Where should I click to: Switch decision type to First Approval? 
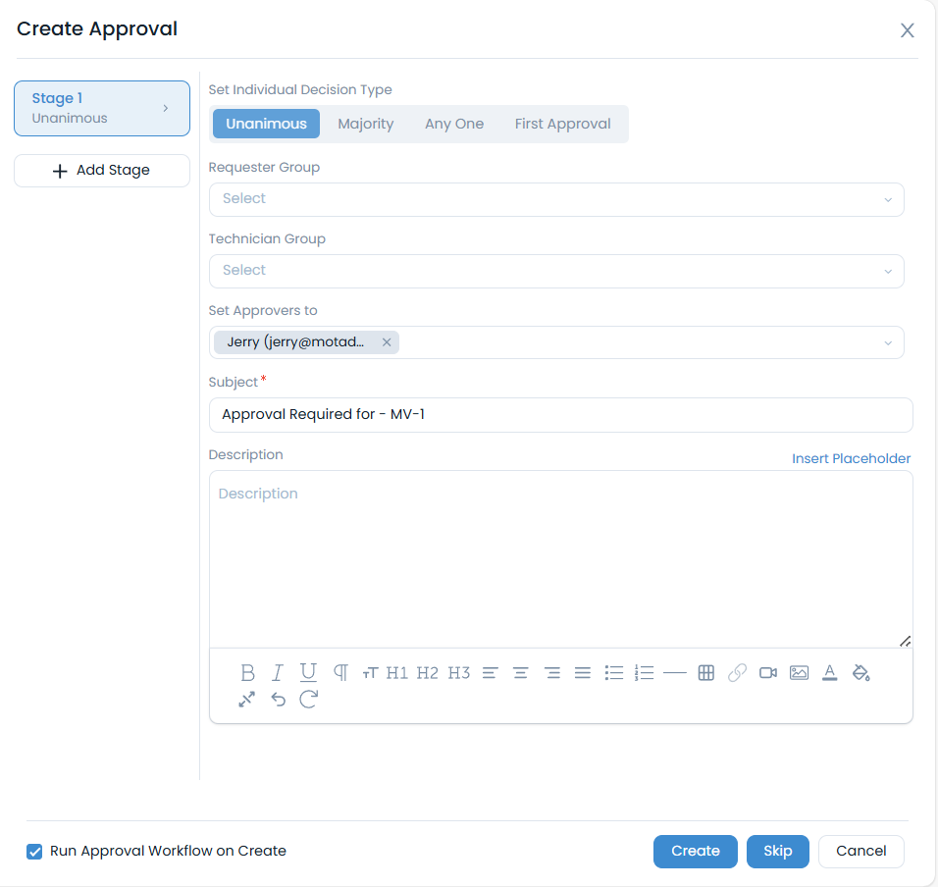562,124
